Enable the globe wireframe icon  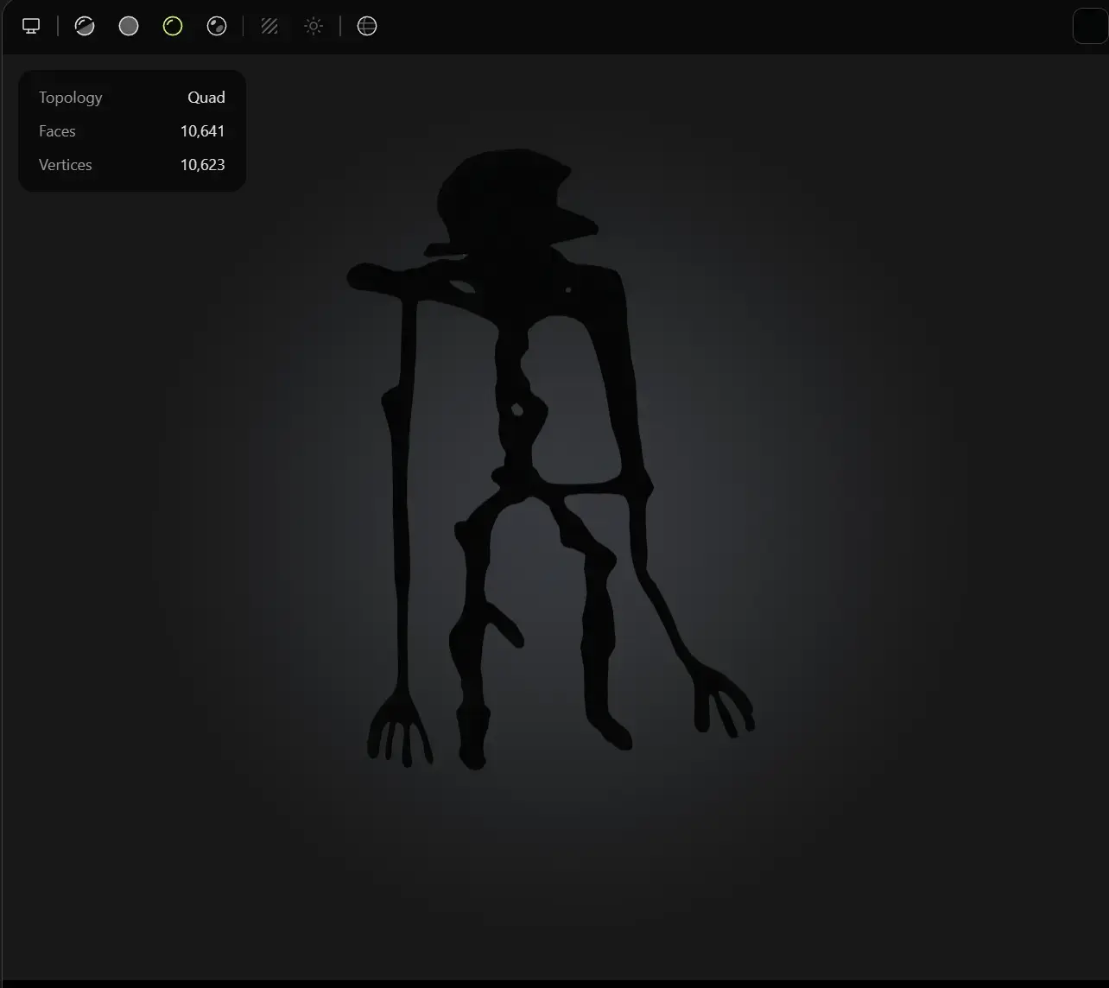367,26
